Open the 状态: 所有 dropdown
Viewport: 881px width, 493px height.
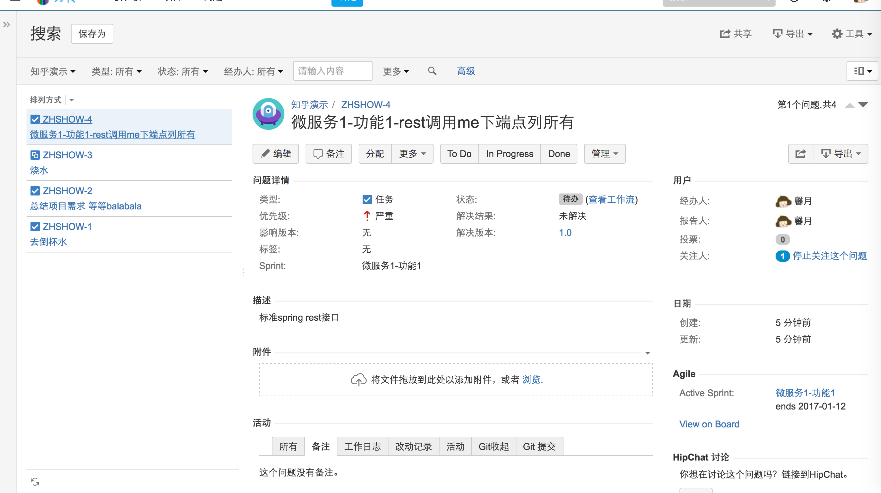183,72
